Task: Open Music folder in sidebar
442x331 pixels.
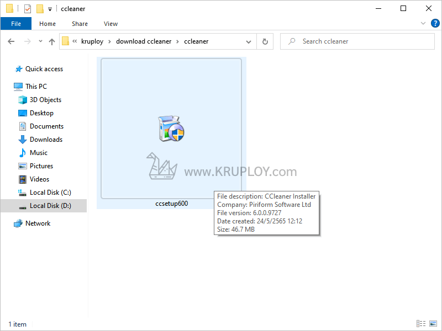Action: click(x=38, y=153)
